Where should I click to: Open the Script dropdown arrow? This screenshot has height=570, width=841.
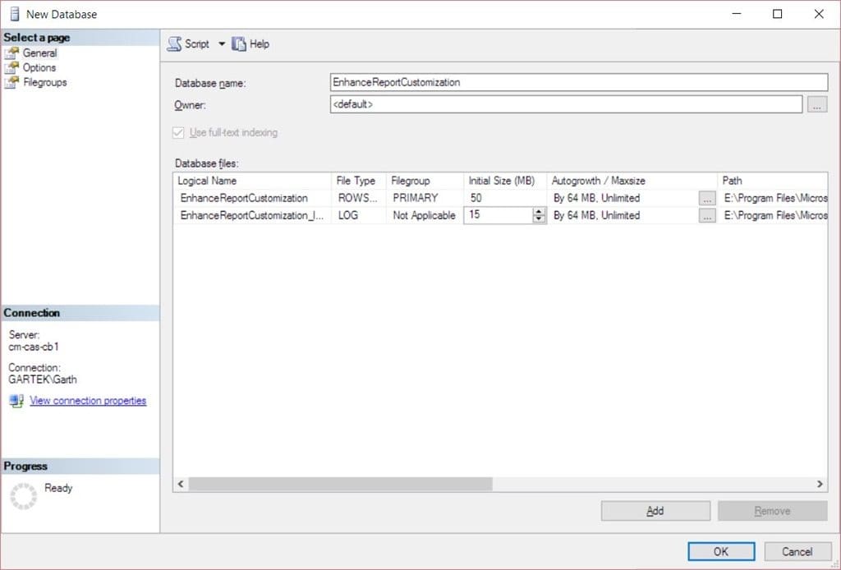point(222,44)
